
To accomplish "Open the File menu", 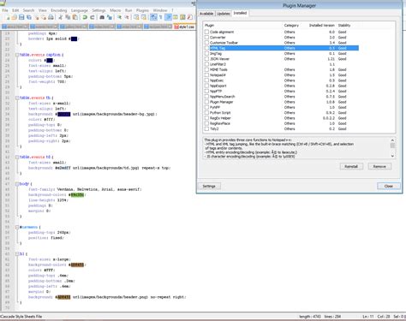I will click(5, 10).
